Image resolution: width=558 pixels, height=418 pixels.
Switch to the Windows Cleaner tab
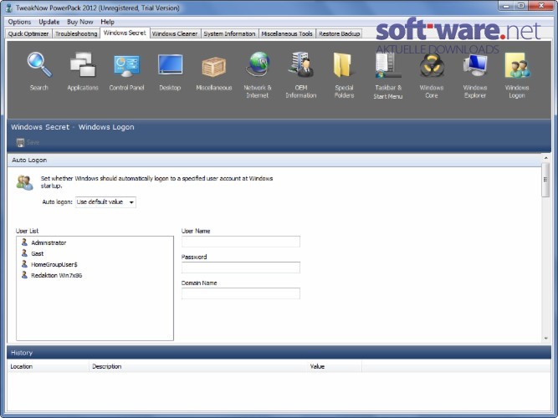[x=175, y=33]
